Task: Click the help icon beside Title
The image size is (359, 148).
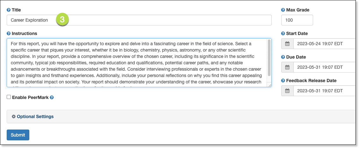Action: 9,10
